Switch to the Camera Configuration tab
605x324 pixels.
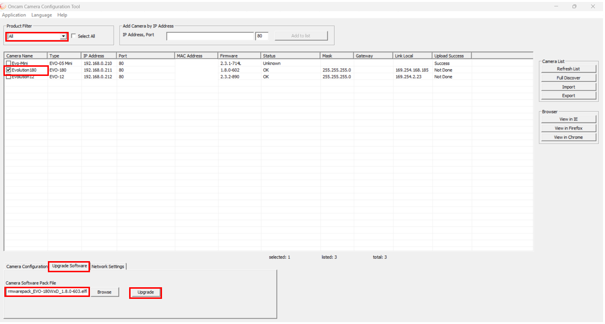tap(27, 266)
